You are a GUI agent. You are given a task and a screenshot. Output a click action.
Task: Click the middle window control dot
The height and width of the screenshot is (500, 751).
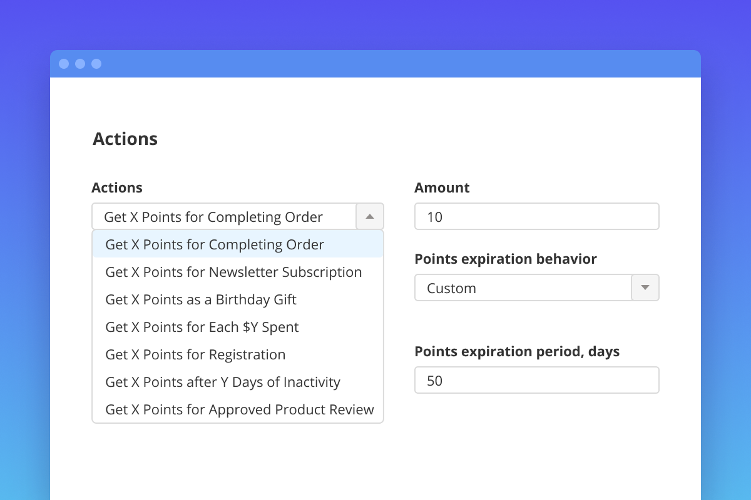[x=80, y=64]
